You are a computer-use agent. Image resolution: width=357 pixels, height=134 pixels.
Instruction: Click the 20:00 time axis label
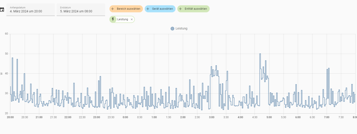click(10, 117)
